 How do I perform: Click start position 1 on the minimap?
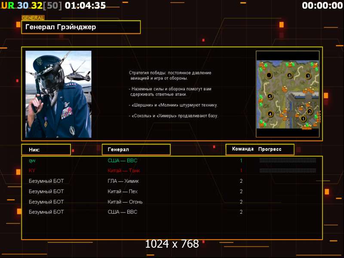click(x=303, y=119)
